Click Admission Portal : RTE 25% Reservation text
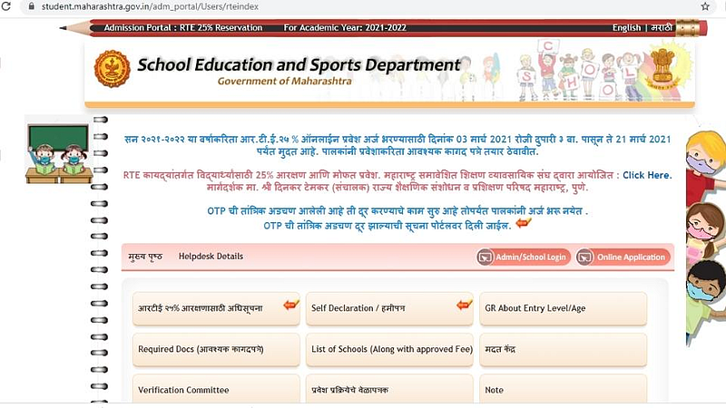This screenshot has height=408, width=726. click(x=183, y=28)
